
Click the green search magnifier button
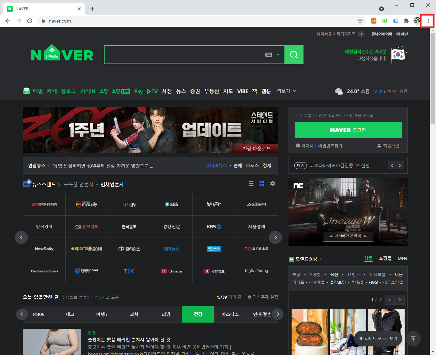click(294, 55)
